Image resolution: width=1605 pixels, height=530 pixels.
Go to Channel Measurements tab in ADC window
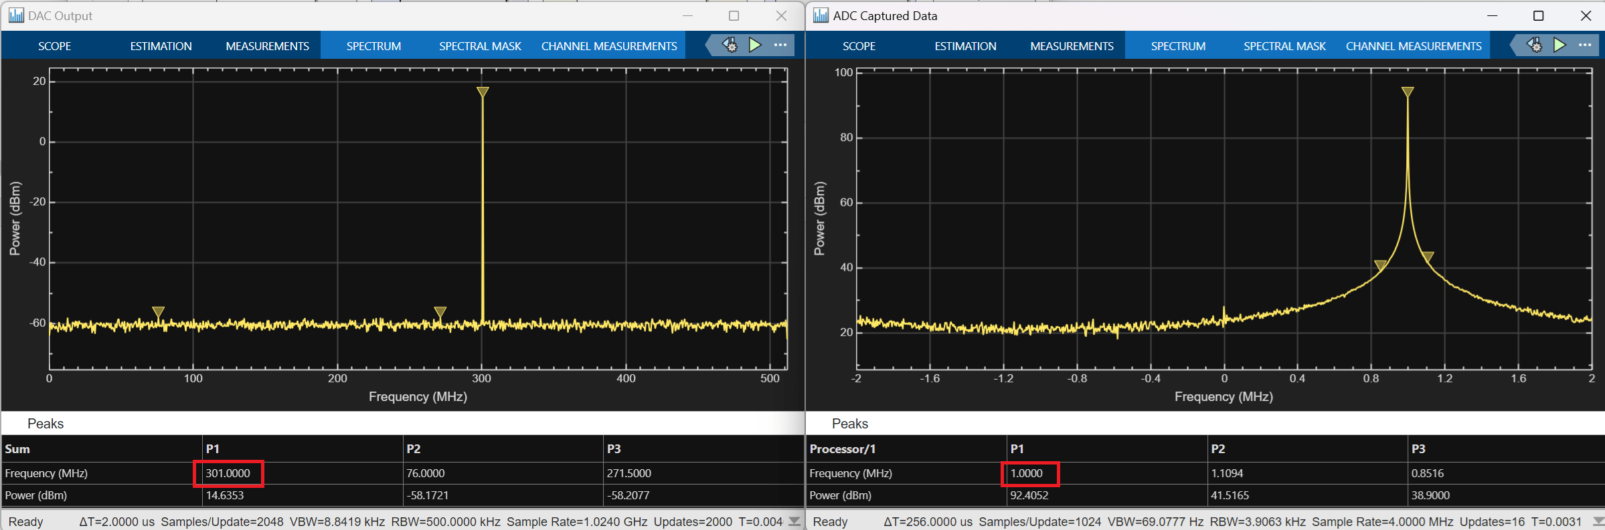click(x=1414, y=46)
